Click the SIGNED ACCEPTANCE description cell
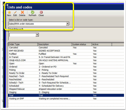The width and height of the screenshot is (126, 110). tap(49, 51)
